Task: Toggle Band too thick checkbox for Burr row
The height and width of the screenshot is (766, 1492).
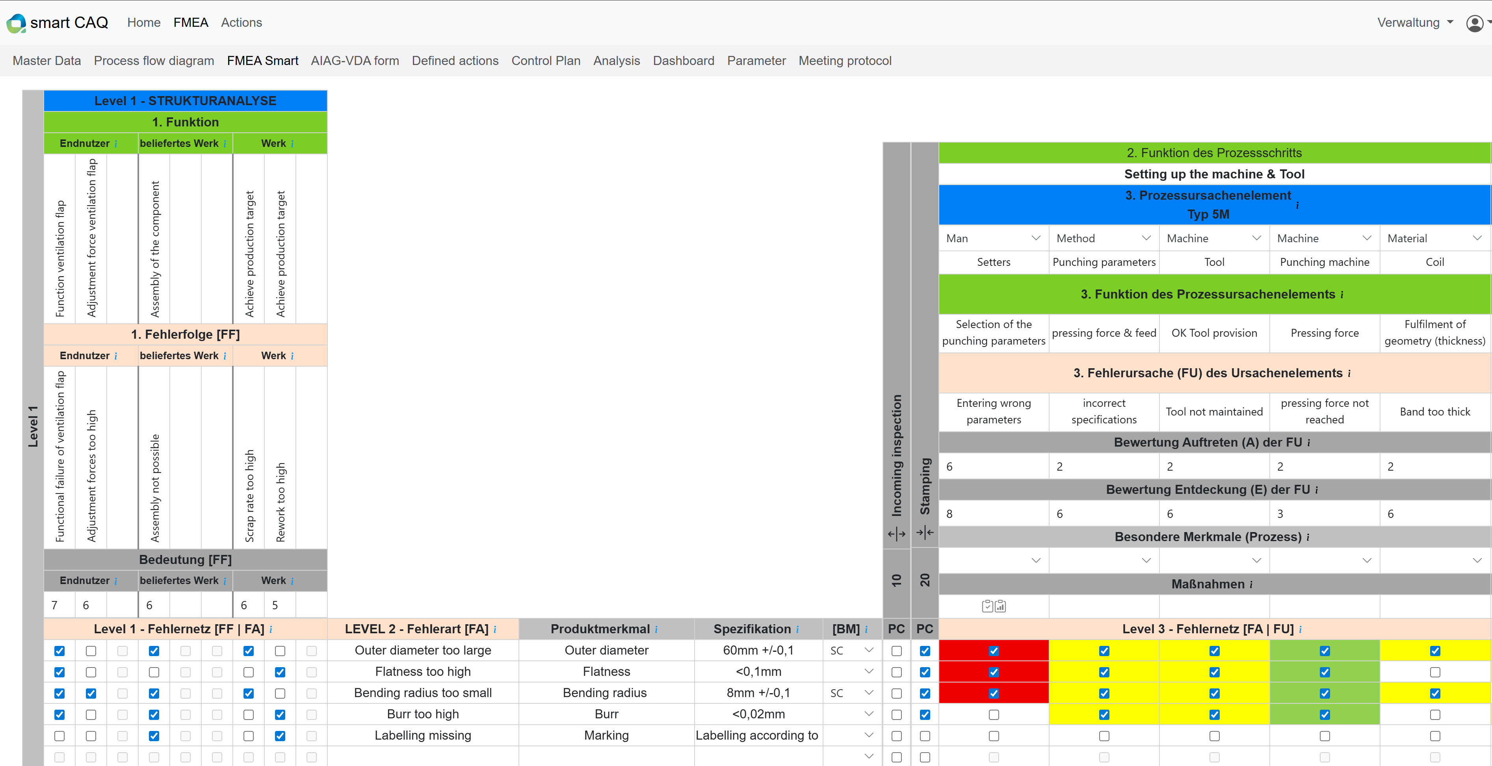Action: coord(1434,714)
